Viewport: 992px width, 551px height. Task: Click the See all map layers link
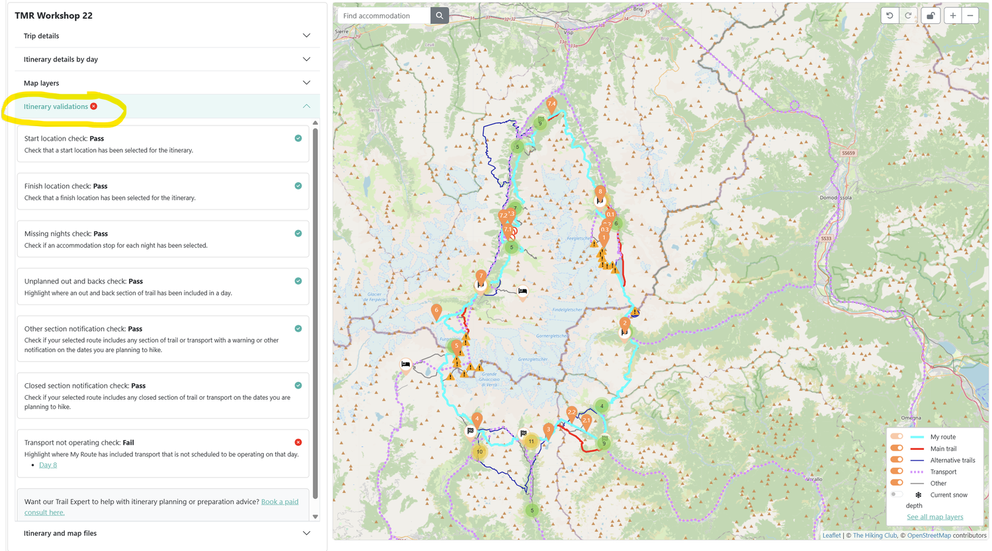(x=934, y=517)
